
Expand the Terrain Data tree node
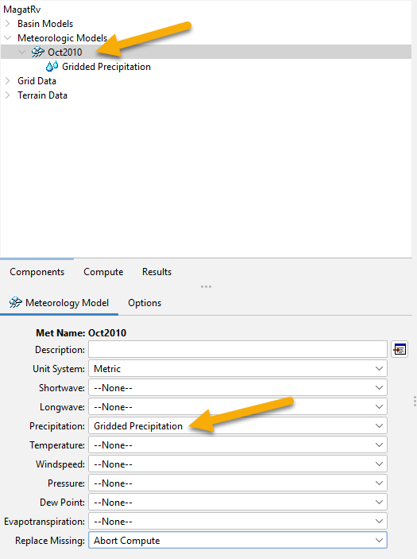tap(7, 95)
